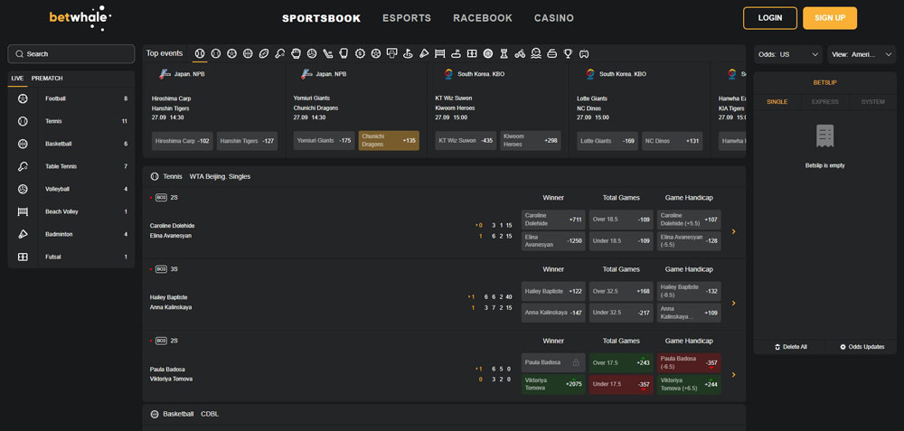Select the ice hockey stick icon in Top events
Viewport: 904px width, 431px height.
click(327, 53)
